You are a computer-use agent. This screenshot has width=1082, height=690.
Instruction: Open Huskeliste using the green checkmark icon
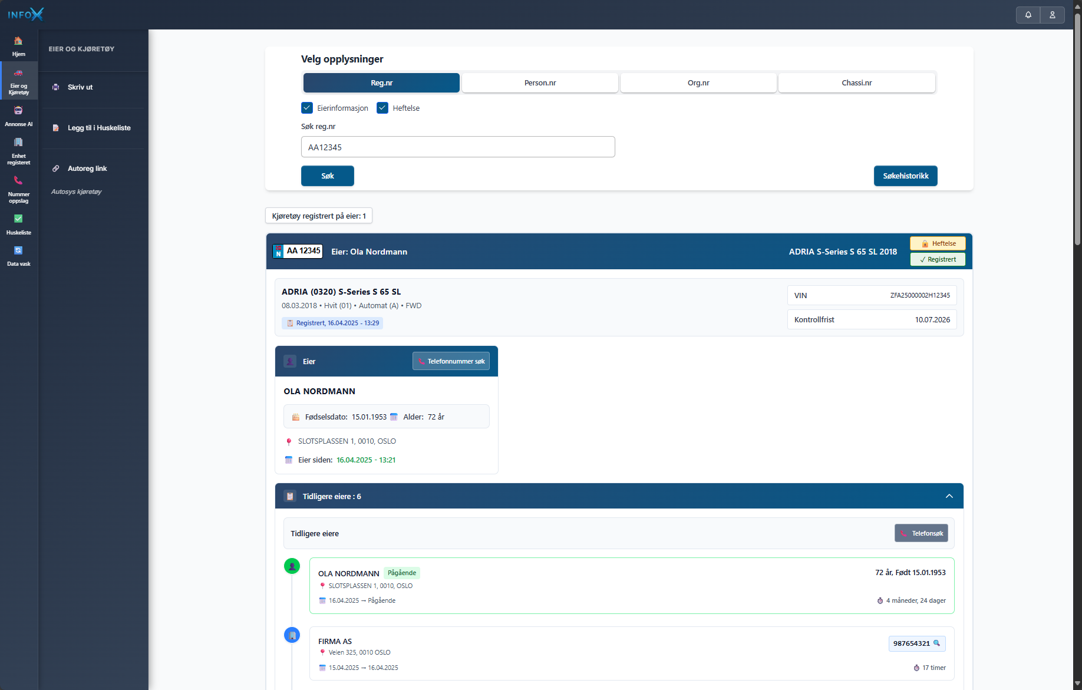[18, 219]
